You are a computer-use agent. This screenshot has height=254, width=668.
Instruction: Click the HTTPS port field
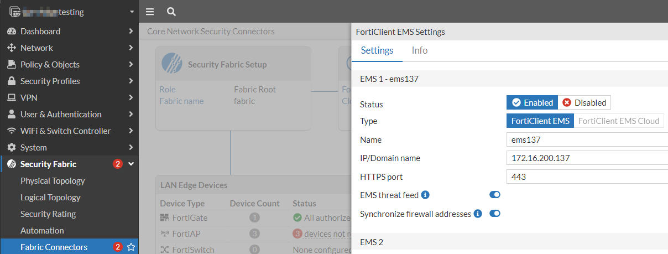tap(586, 177)
